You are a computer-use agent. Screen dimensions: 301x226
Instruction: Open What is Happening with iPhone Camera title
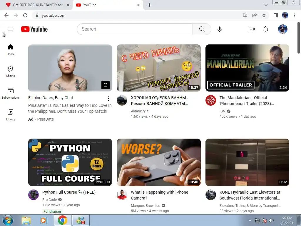(x=159, y=195)
